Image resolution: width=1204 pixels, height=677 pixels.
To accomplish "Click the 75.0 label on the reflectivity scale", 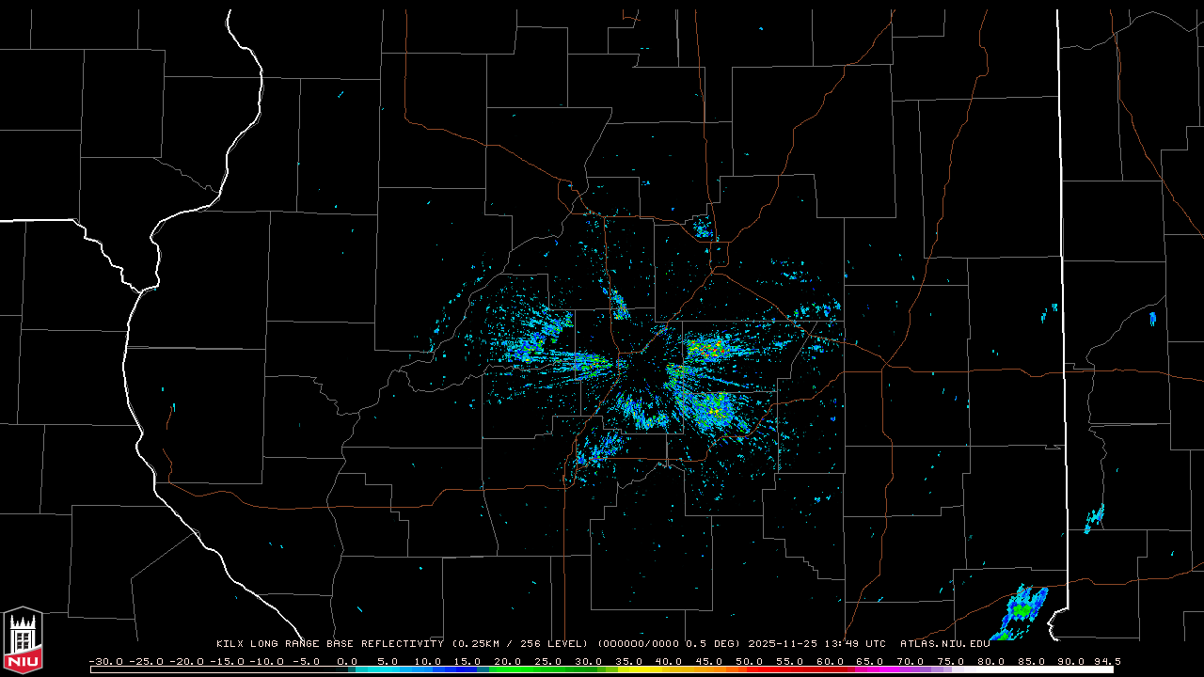I will tap(950, 661).
